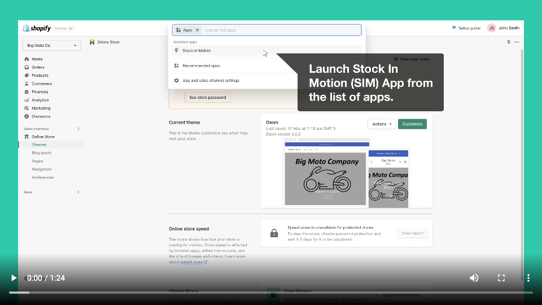542x305 pixels.
Task: Open Stock in Motion app
Action: (x=196, y=51)
